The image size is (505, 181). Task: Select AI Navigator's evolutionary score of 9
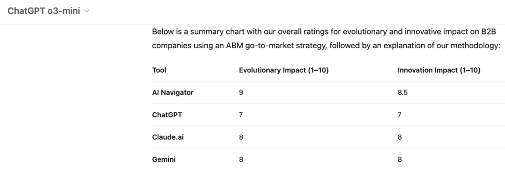coord(241,92)
